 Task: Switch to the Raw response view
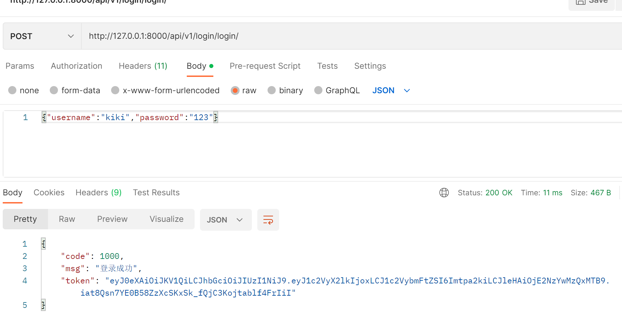point(67,219)
